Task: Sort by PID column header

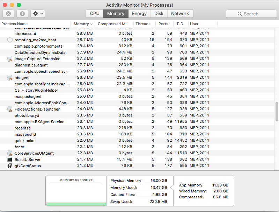Action: (181, 24)
